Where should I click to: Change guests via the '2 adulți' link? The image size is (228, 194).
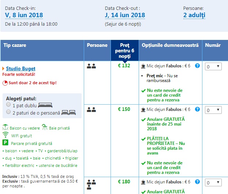click(194, 15)
